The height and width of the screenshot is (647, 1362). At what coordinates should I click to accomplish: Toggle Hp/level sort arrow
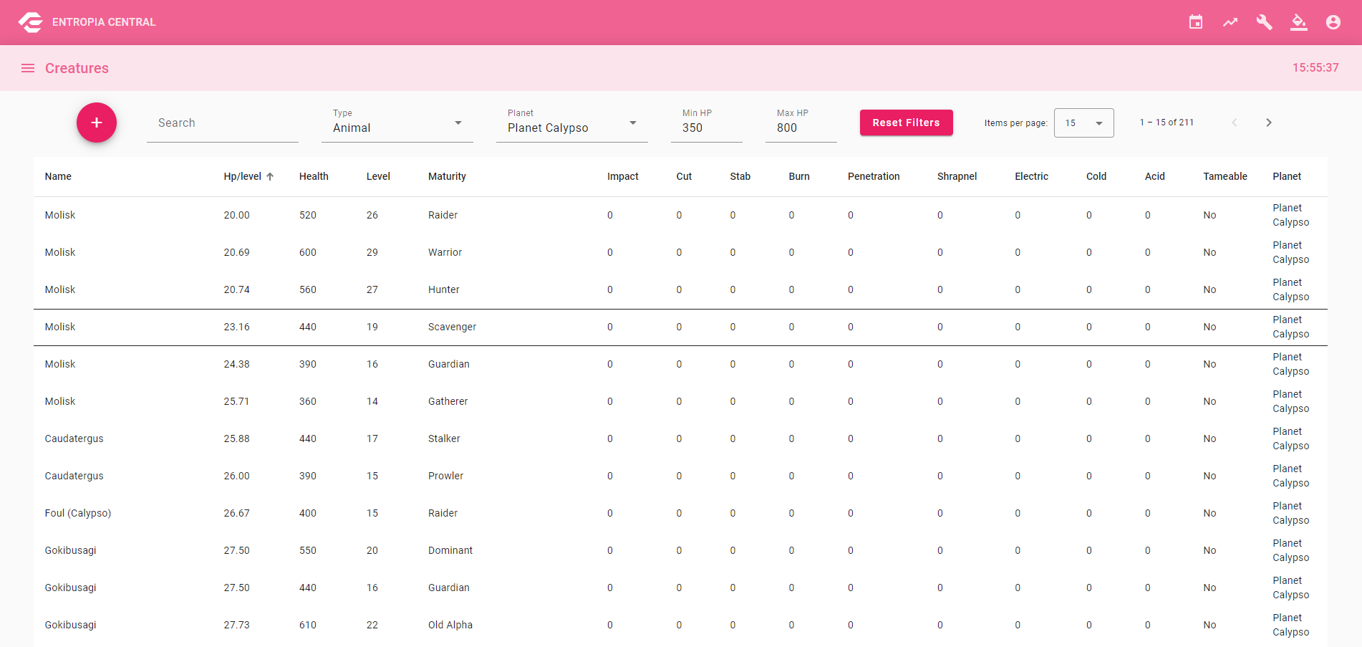270,176
